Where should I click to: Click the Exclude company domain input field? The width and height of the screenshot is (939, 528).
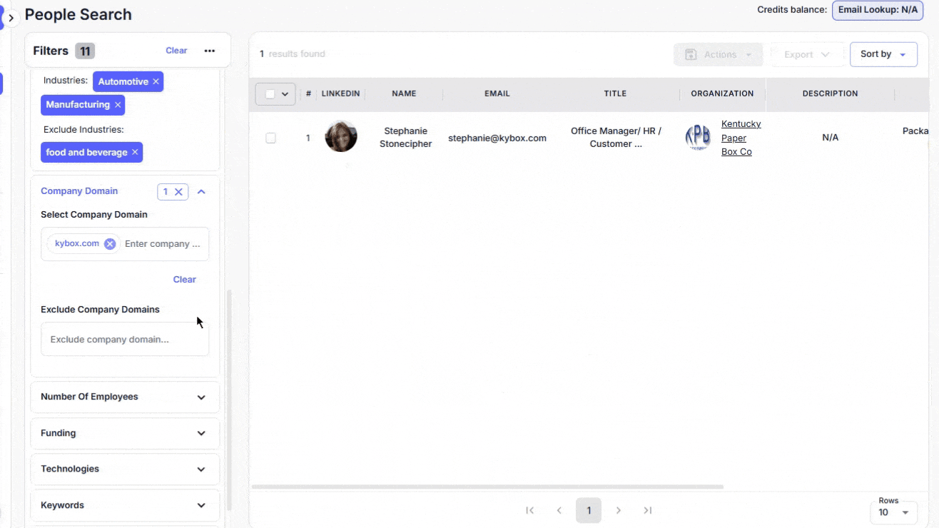(125, 340)
